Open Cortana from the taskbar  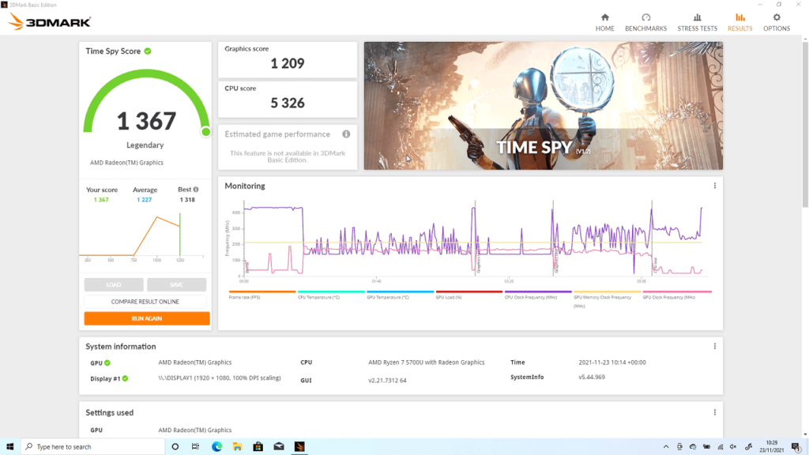[175, 446]
